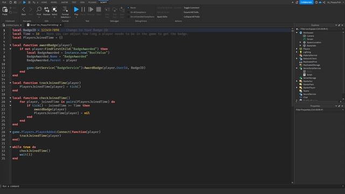Click the quick-access Undo icon
Viewport: 345px width, 194px height.
[x=33, y=2]
